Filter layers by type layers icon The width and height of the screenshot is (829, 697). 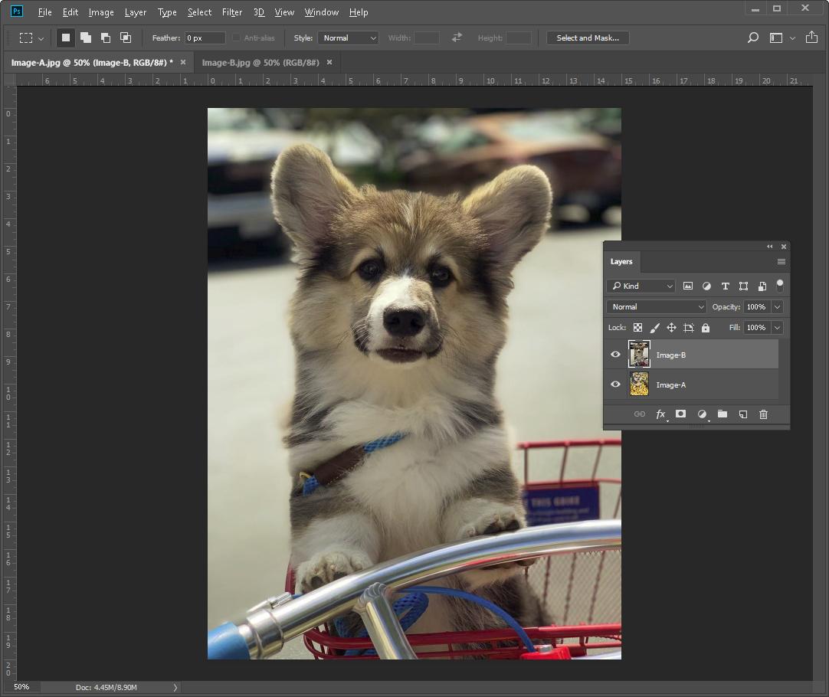pos(725,286)
